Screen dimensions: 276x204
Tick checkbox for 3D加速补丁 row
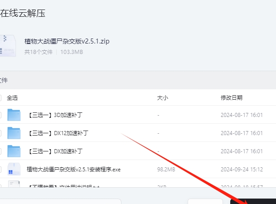click(x=0, y=115)
